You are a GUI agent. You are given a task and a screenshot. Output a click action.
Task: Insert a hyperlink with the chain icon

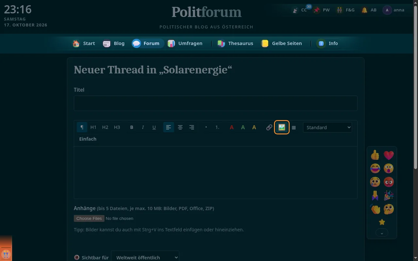[x=269, y=127]
